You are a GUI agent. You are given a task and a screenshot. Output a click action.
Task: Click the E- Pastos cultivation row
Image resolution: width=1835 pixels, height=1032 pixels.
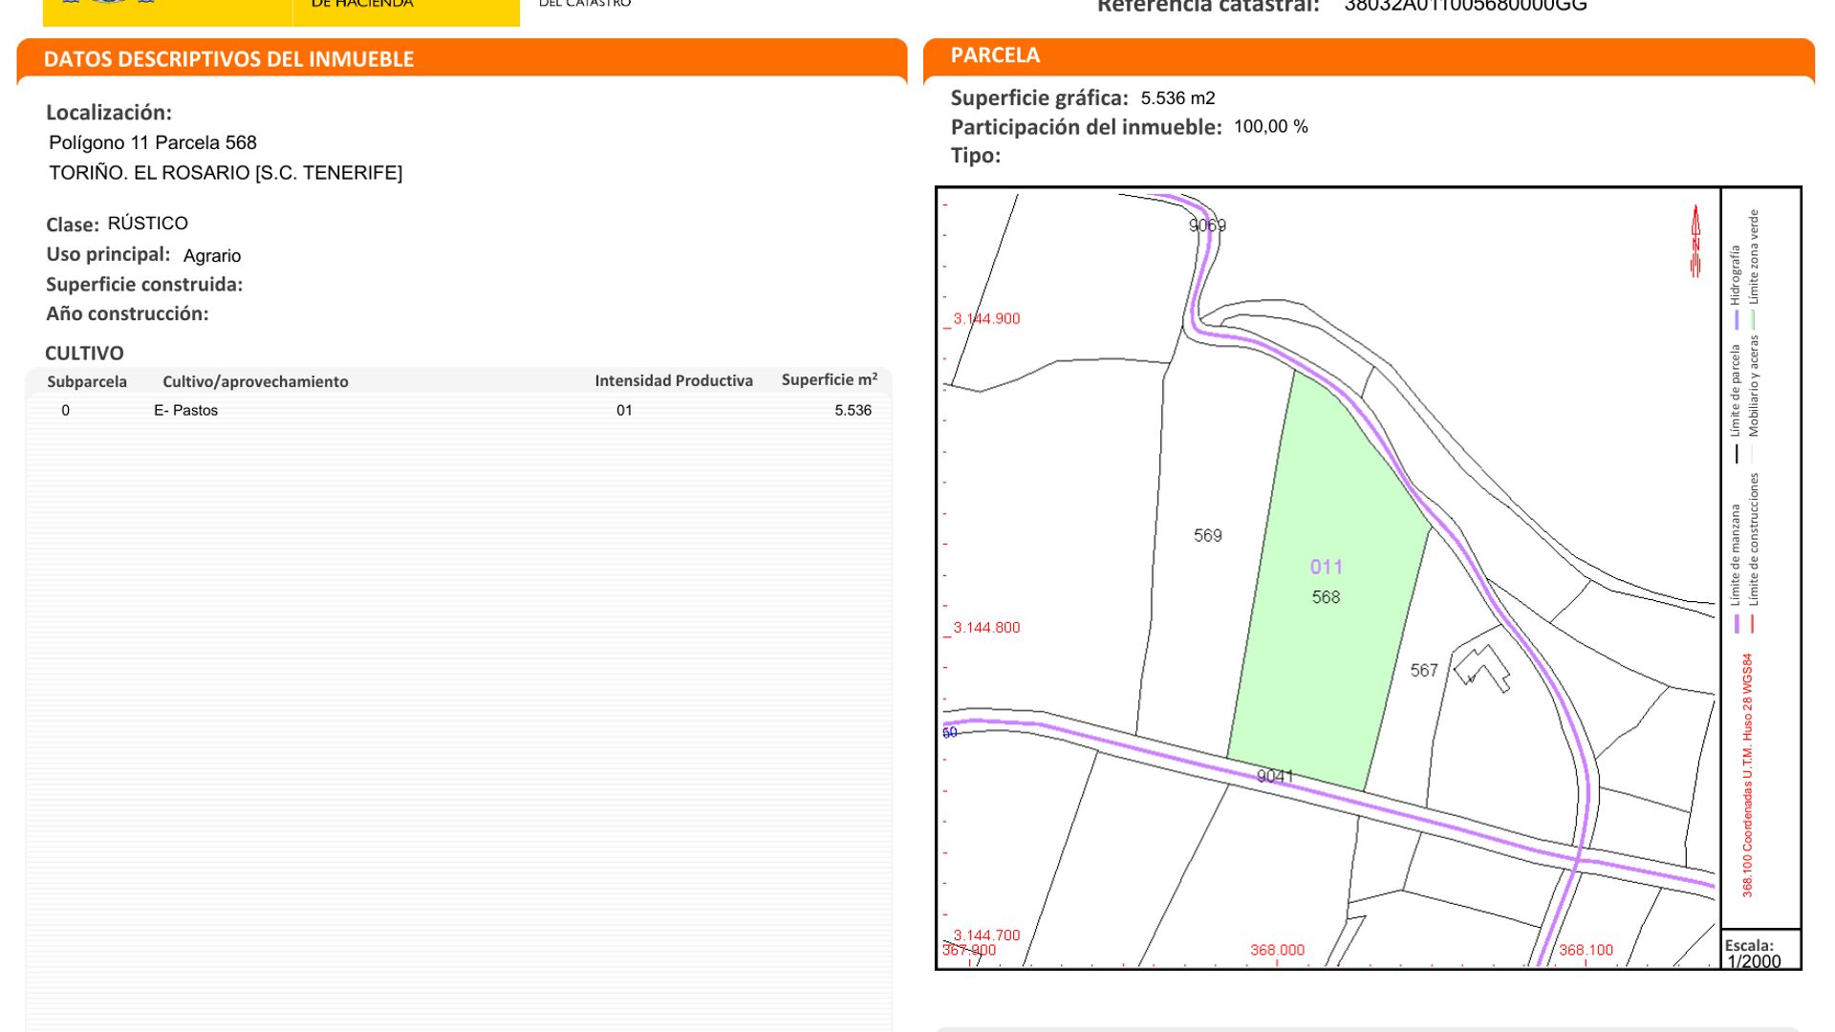[x=185, y=411]
